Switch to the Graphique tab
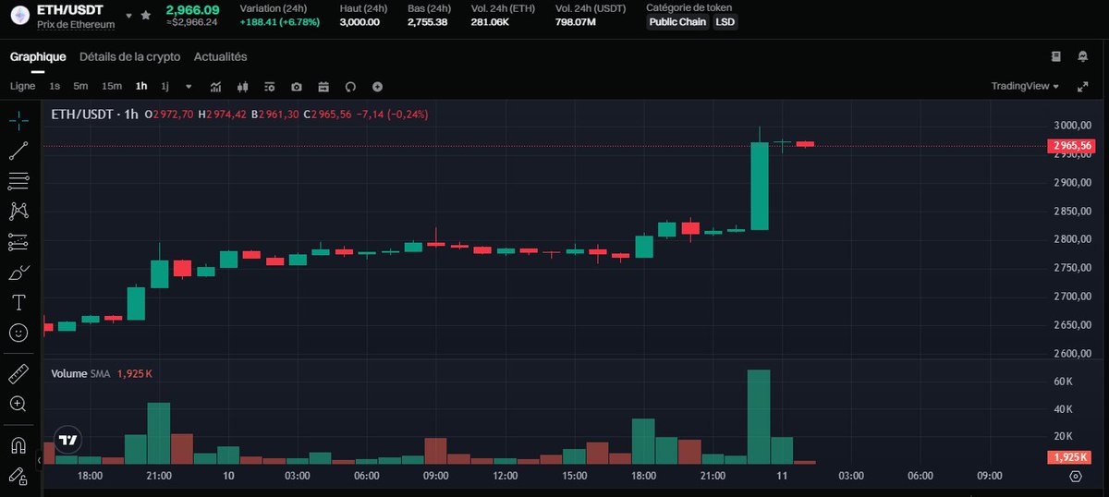The height and width of the screenshot is (497, 1109). (x=38, y=56)
